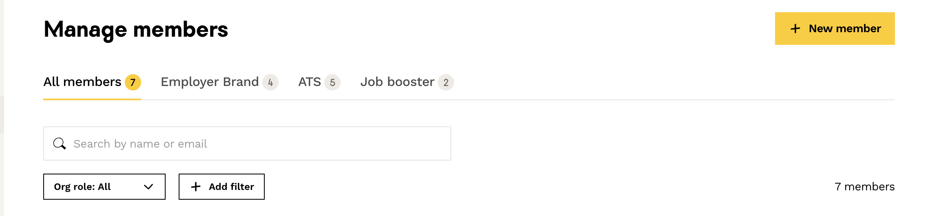Image resolution: width=930 pixels, height=216 pixels.
Task: Focus the Search by name or email field
Action: tap(247, 143)
